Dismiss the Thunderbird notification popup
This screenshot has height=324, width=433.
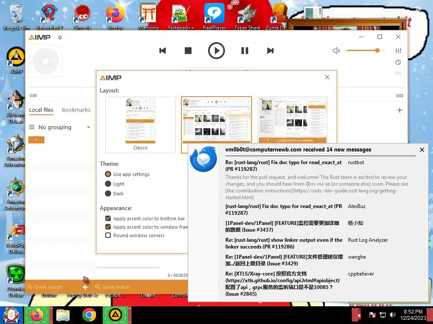tap(422, 150)
